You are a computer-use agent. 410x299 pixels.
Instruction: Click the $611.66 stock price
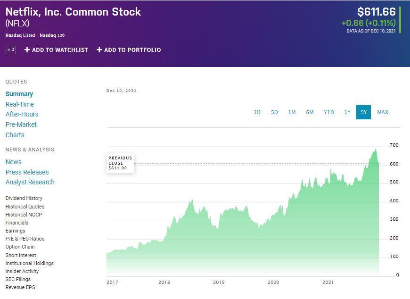tap(376, 12)
